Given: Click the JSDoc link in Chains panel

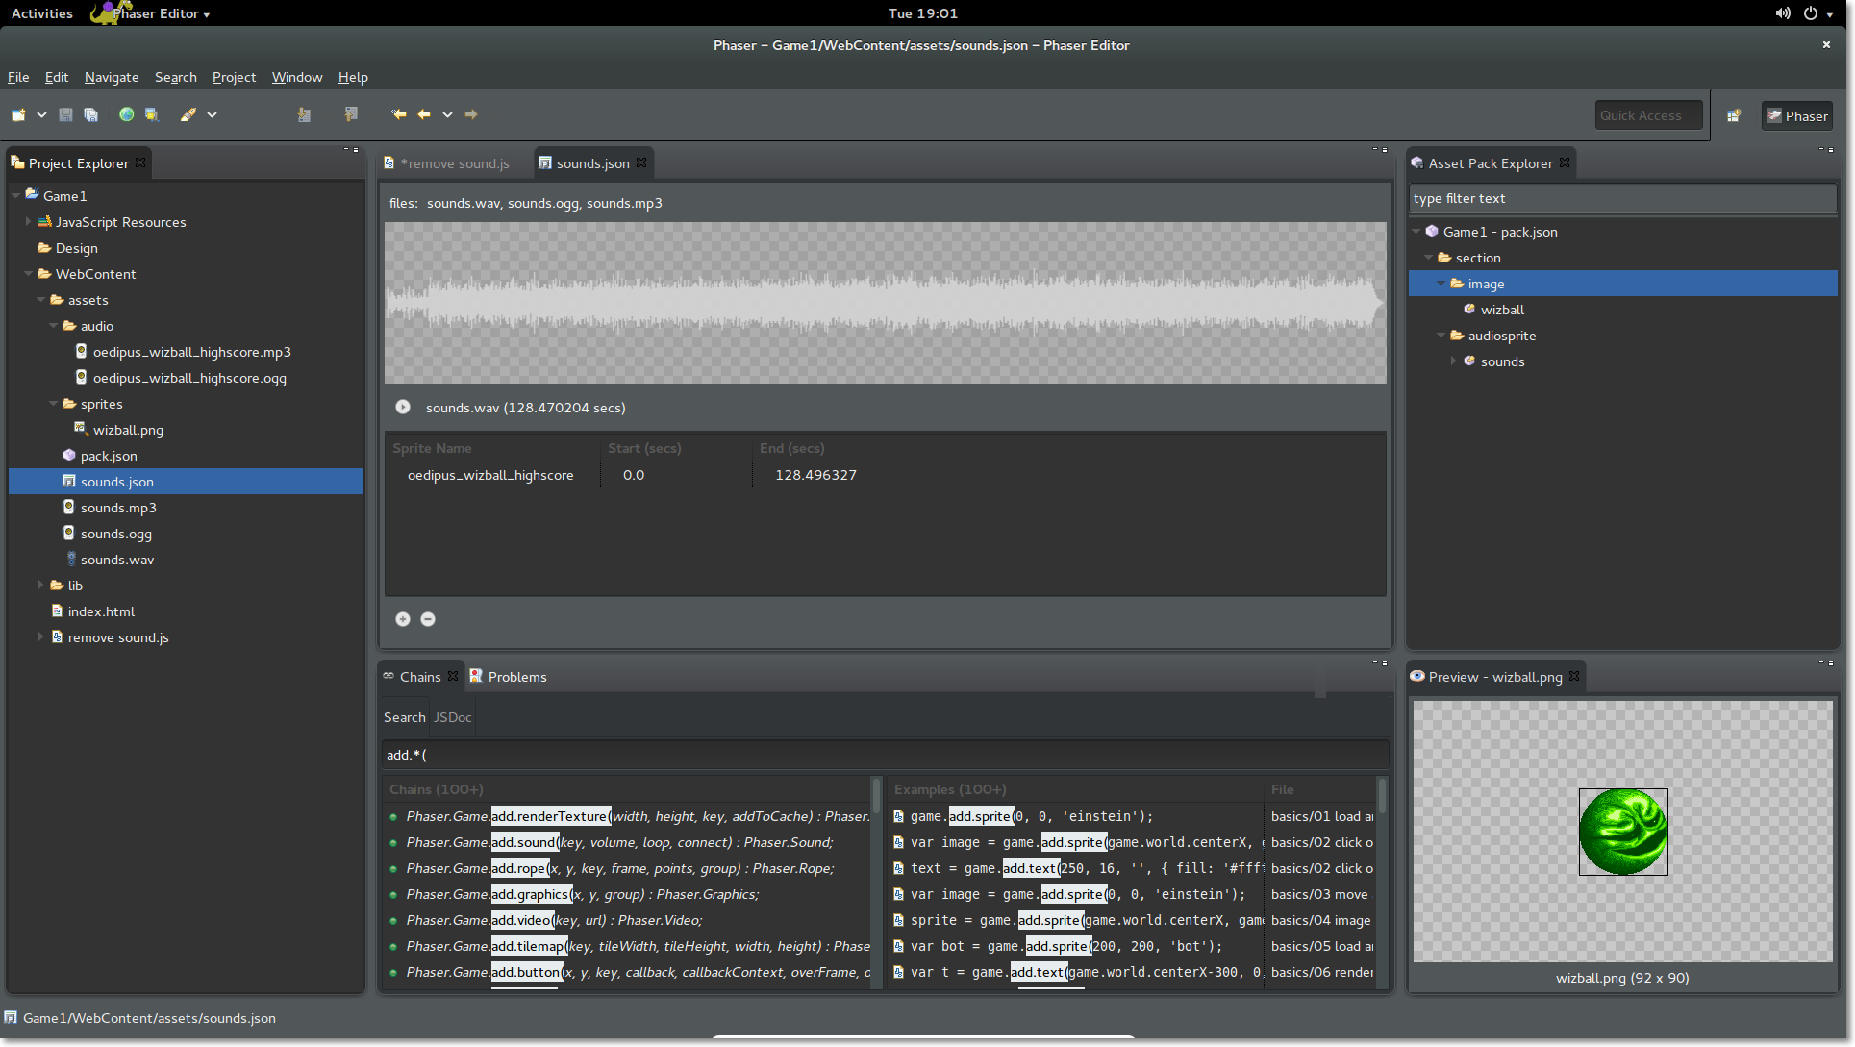Looking at the screenshot, I should (451, 716).
